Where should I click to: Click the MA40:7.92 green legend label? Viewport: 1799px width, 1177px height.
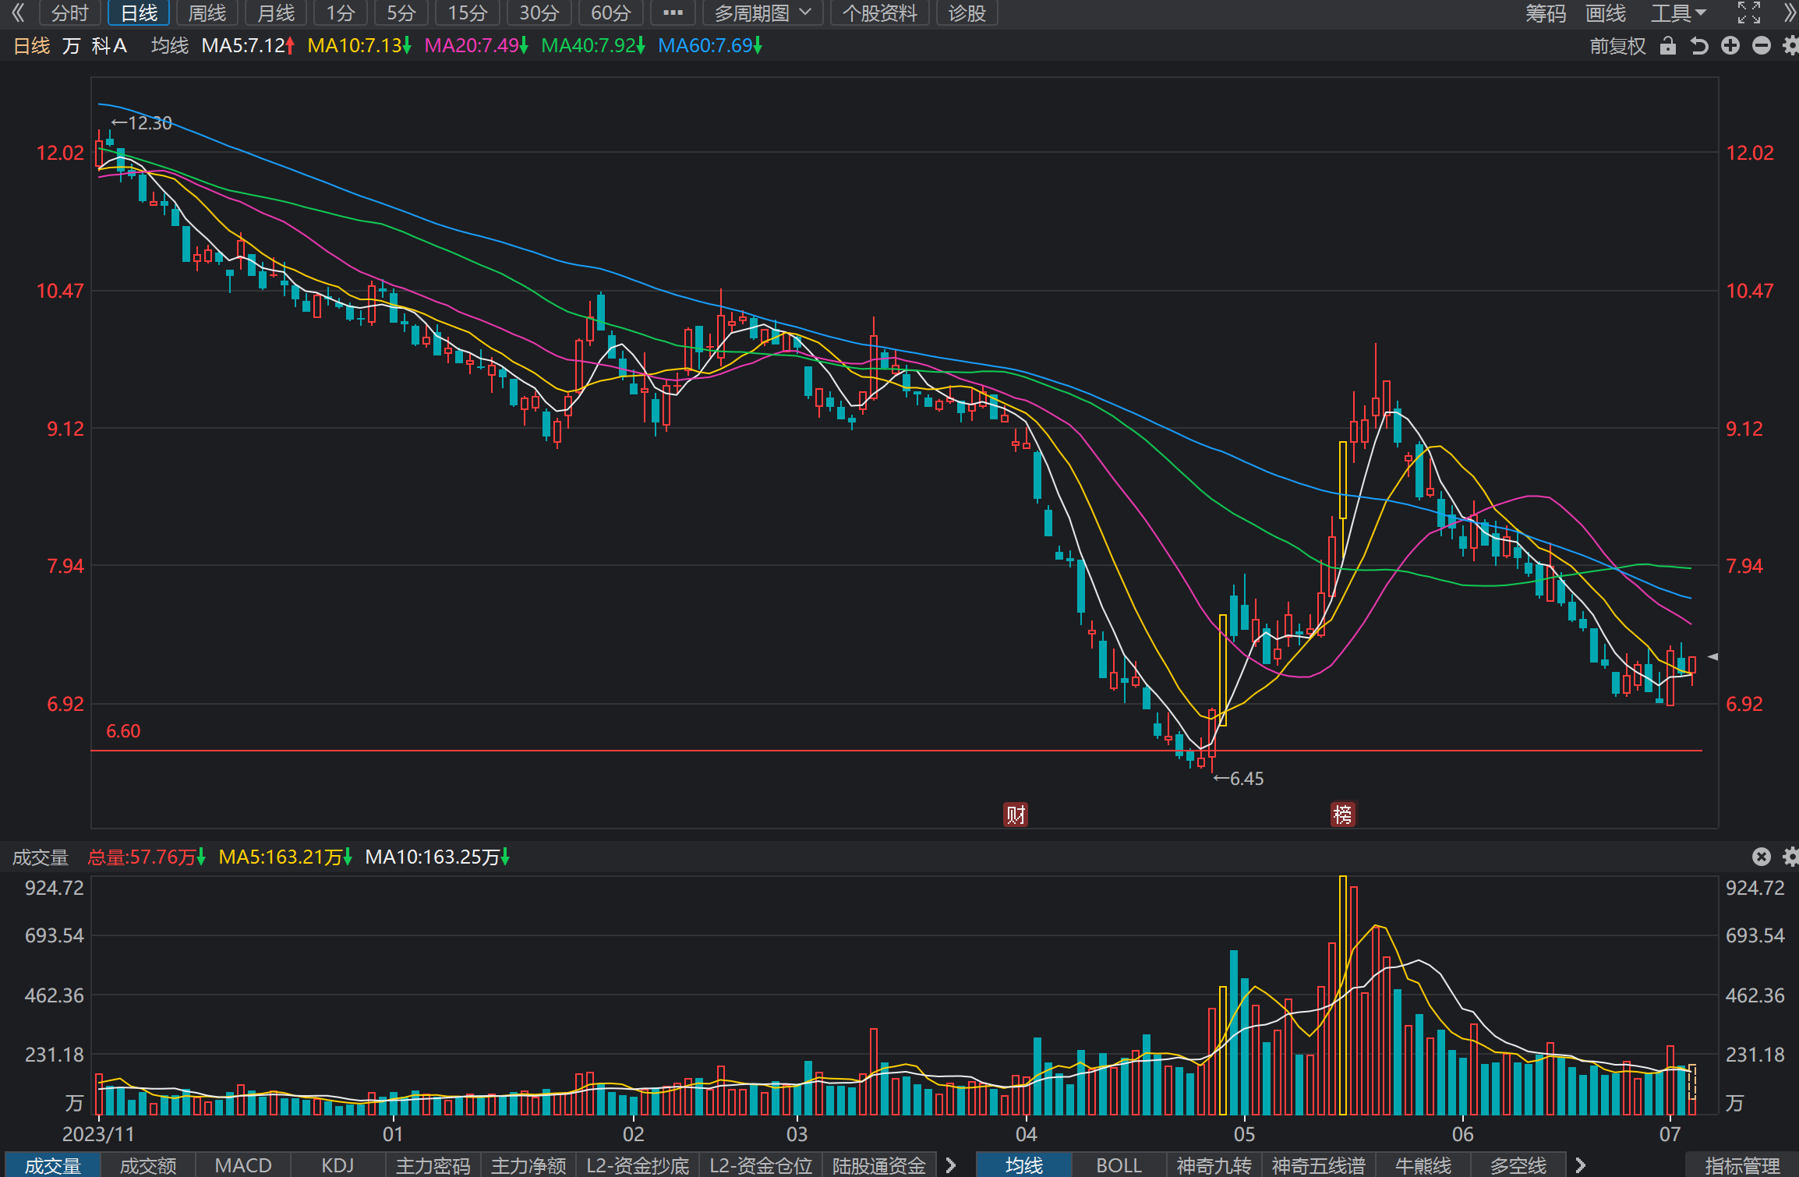[593, 46]
